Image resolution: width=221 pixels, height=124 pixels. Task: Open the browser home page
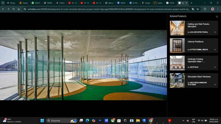tap(19, 9)
